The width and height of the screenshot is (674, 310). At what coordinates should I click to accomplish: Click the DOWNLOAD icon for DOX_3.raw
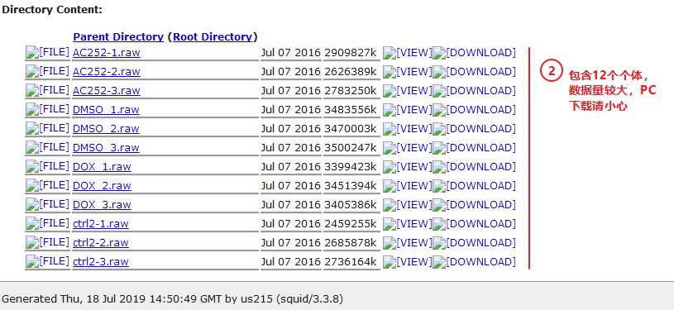coord(474,204)
